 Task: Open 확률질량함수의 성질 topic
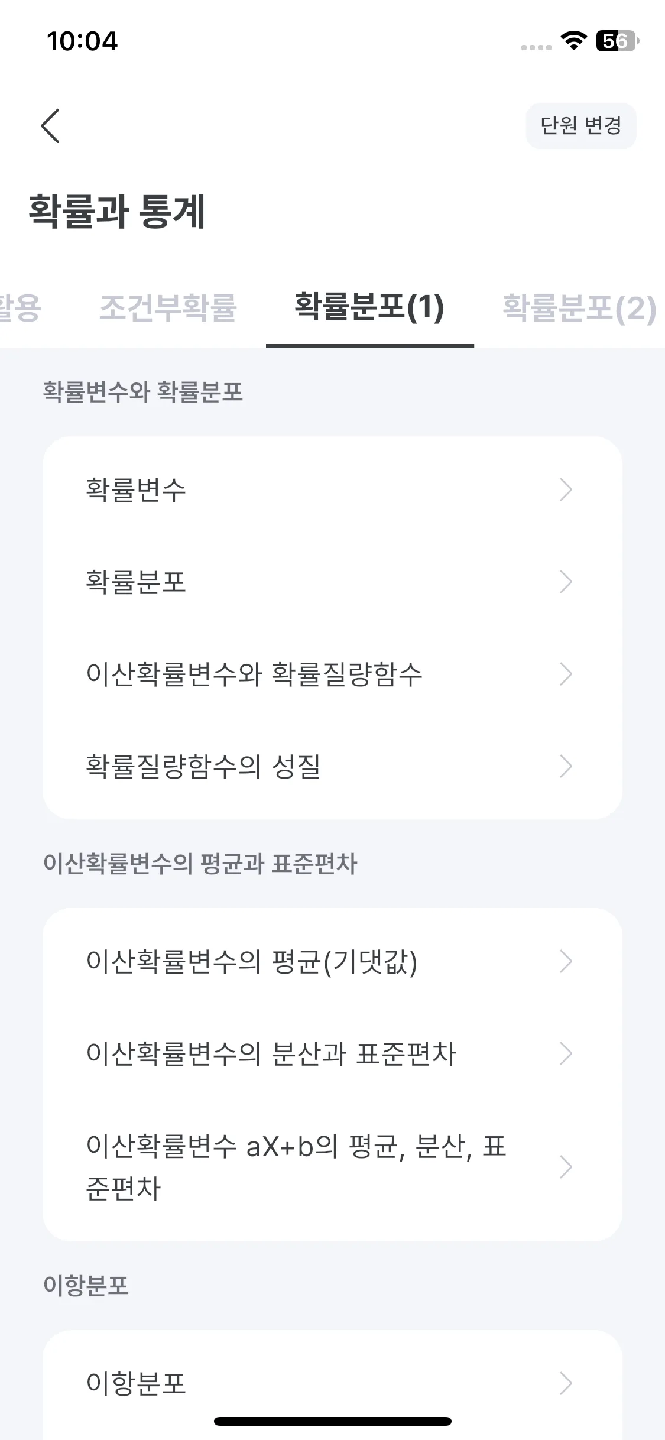pyautogui.click(x=332, y=767)
